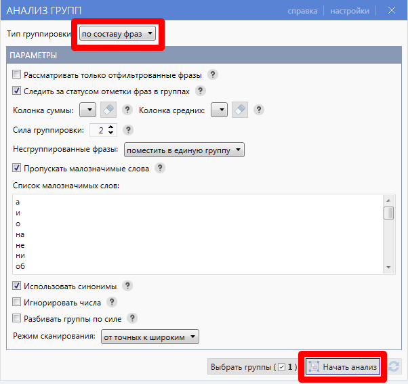Click help icon next to Использовать синонимы
The image size is (408, 384).
127,286
